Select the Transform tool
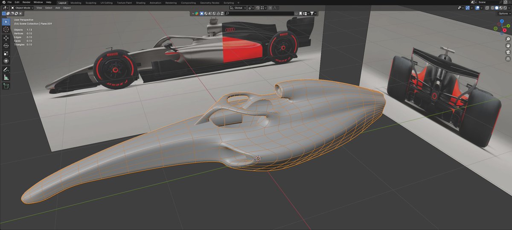The height and width of the screenshot is (230, 512). click(6, 61)
